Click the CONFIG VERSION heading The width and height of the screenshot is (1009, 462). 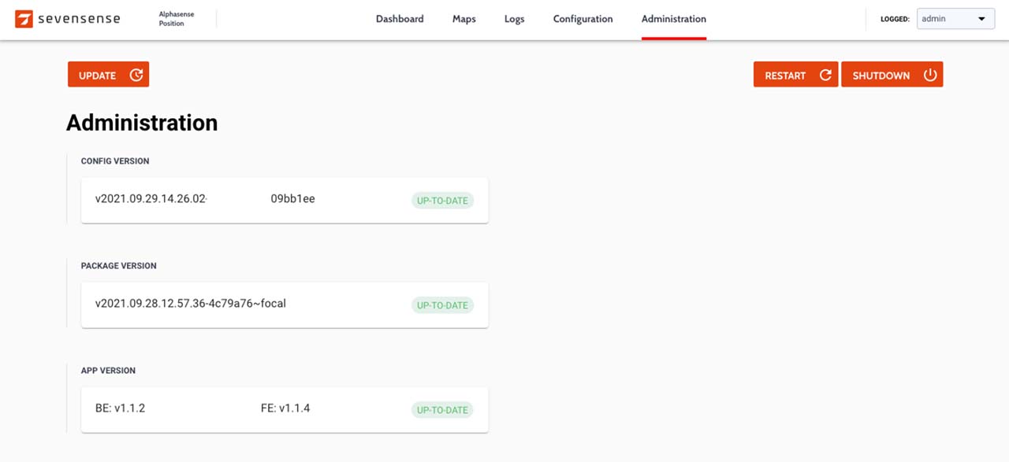click(115, 161)
